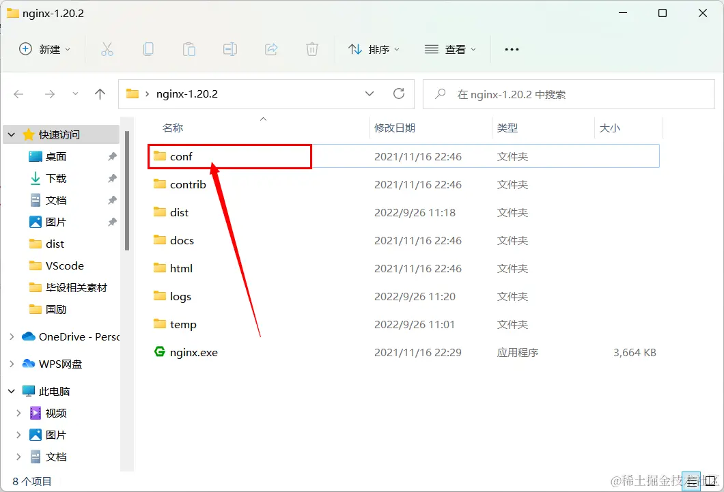Unpin 下载 using its pin icon
The image size is (724, 492).
pyautogui.click(x=112, y=179)
